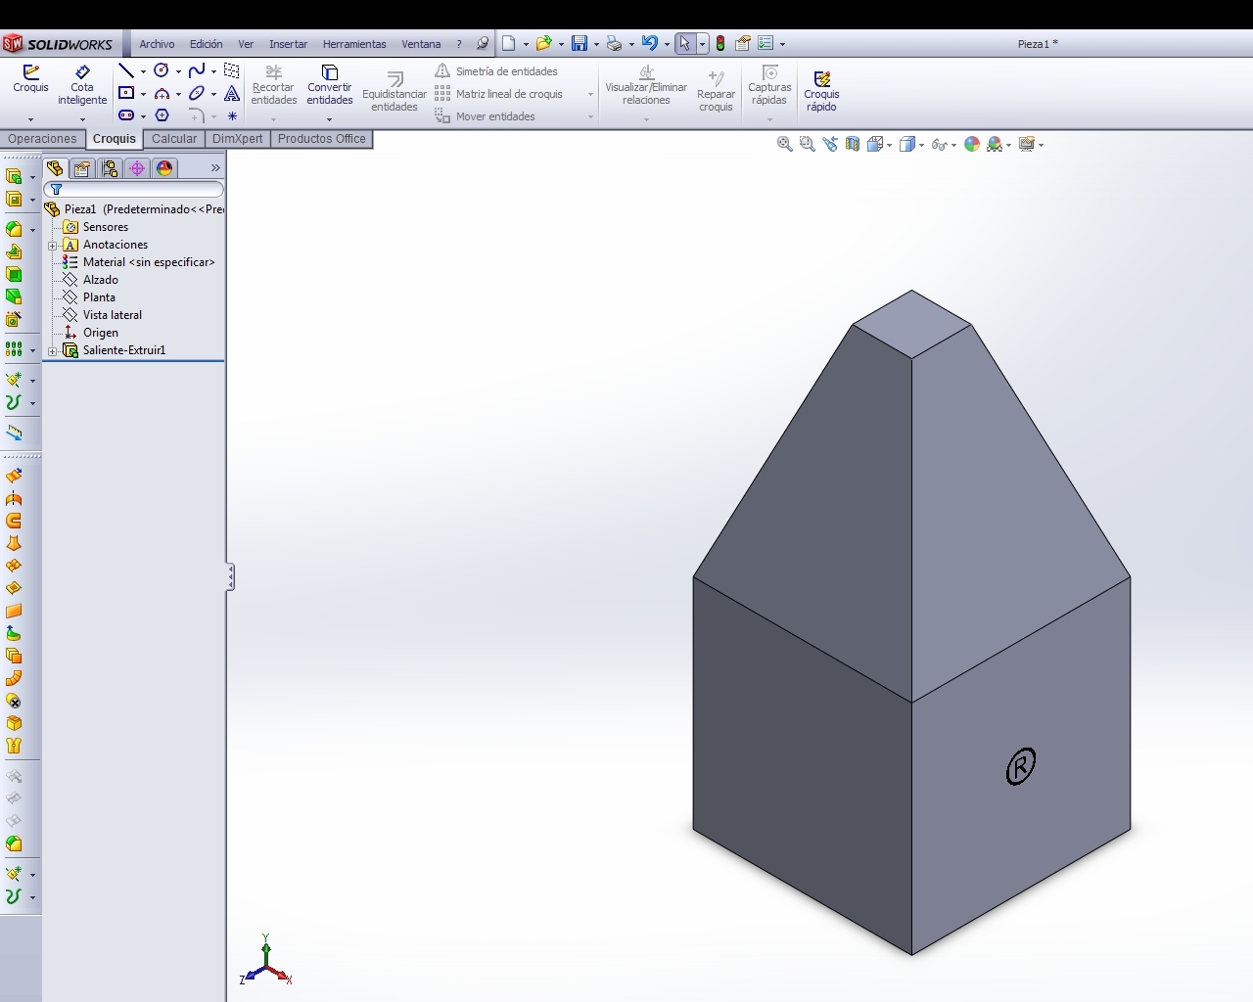Viewport: 1253px width, 1002px height.
Task: Click the Section view icon
Action: tap(853, 144)
